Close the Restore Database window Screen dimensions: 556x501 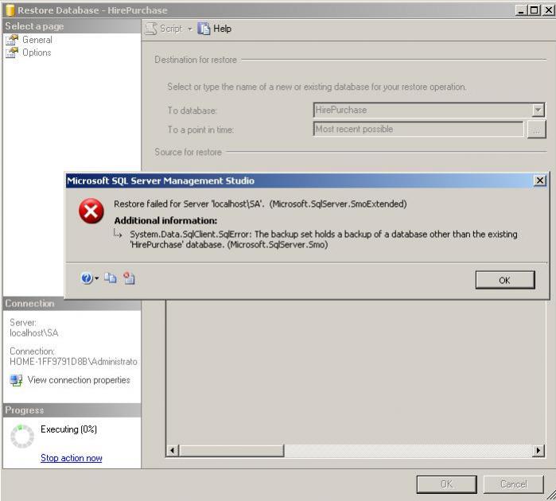coord(548,10)
